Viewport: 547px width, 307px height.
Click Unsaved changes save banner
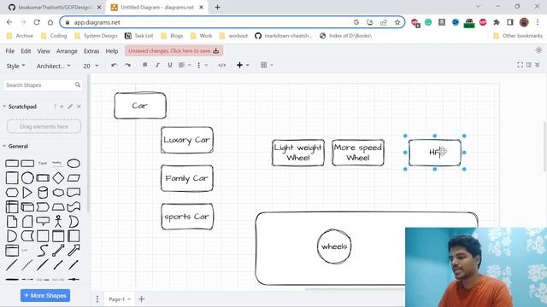[x=174, y=51]
